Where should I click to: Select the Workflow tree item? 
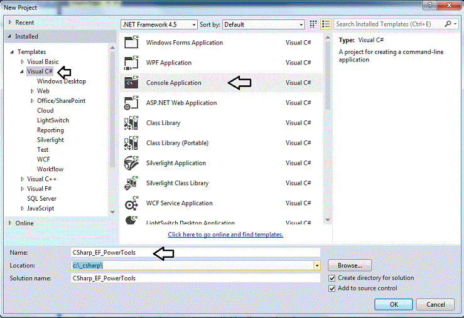pos(50,169)
